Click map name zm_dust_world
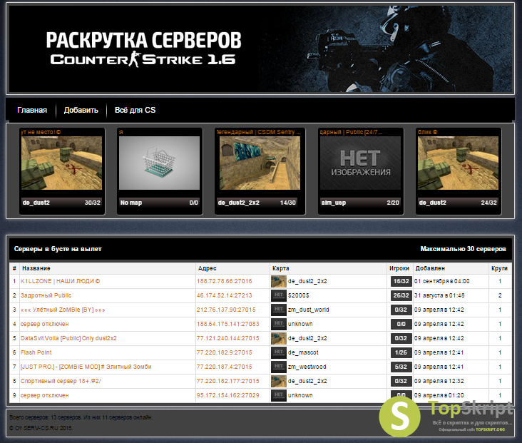522x443 pixels. (309, 310)
